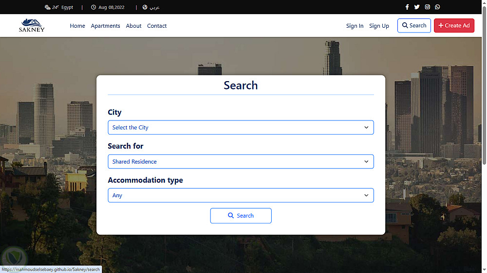Open the Accommodation type Any dropdown
This screenshot has width=487, height=273.
(241, 195)
